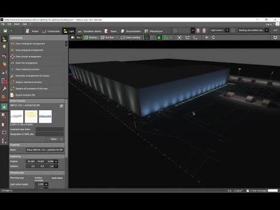Image resolution: width=280 pixels, height=210 pixels.
Task: Click Draw rectangular arrangement
Action: (30, 44)
